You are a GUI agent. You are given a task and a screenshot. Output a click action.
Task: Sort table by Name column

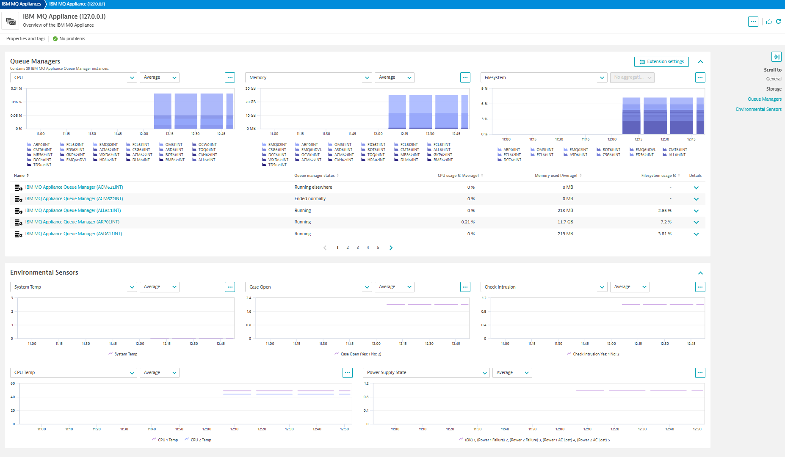tap(21, 175)
